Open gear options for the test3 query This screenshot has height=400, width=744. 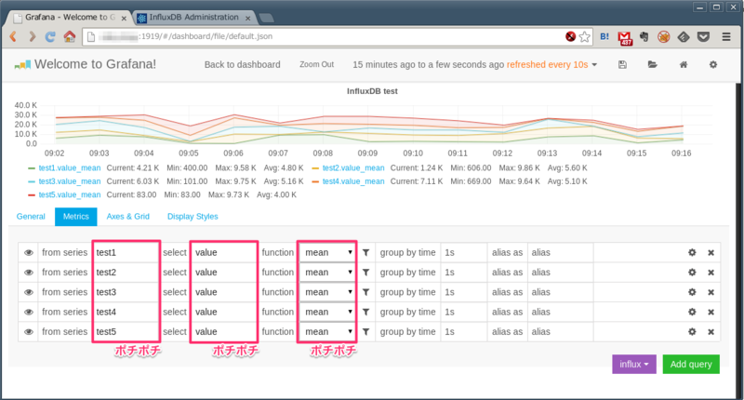pyautogui.click(x=692, y=292)
